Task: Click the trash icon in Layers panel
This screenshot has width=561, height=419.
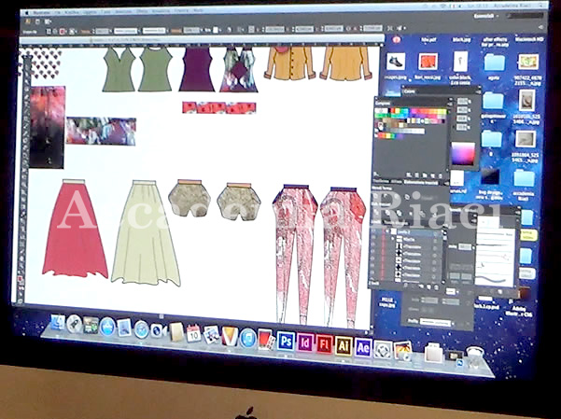Action: [437, 287]
